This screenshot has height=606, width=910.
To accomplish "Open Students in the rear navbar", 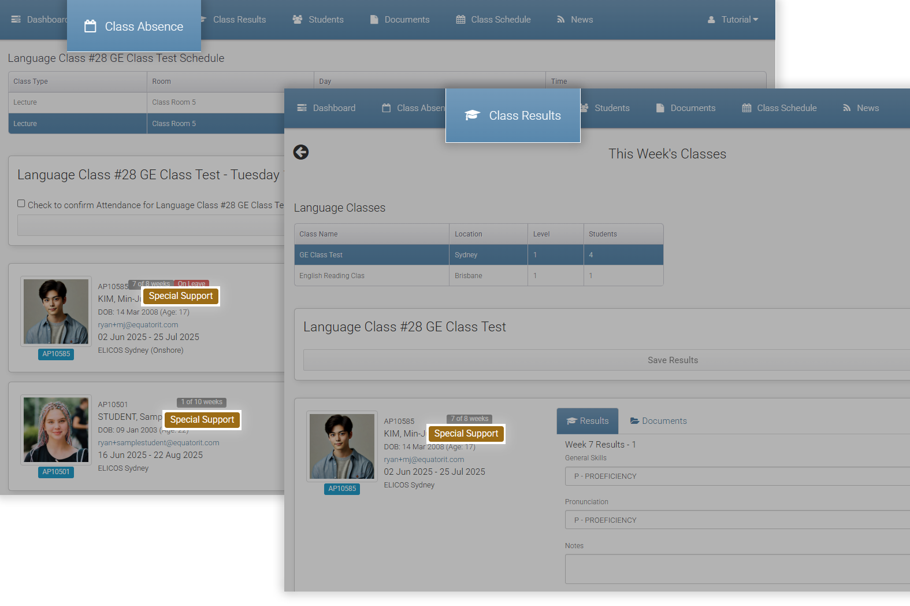I will [318, 20].
